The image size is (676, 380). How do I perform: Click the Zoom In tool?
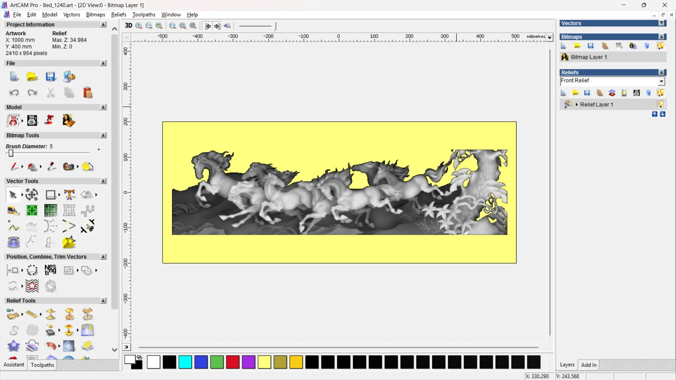139,26
